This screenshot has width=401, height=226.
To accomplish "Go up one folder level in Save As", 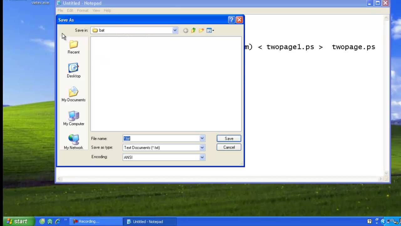I will 193,30.
